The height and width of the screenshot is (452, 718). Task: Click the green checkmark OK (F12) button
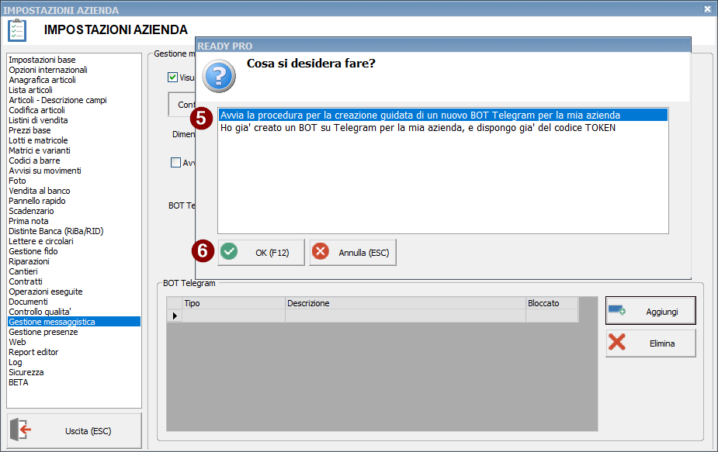[x=261, y=253]
